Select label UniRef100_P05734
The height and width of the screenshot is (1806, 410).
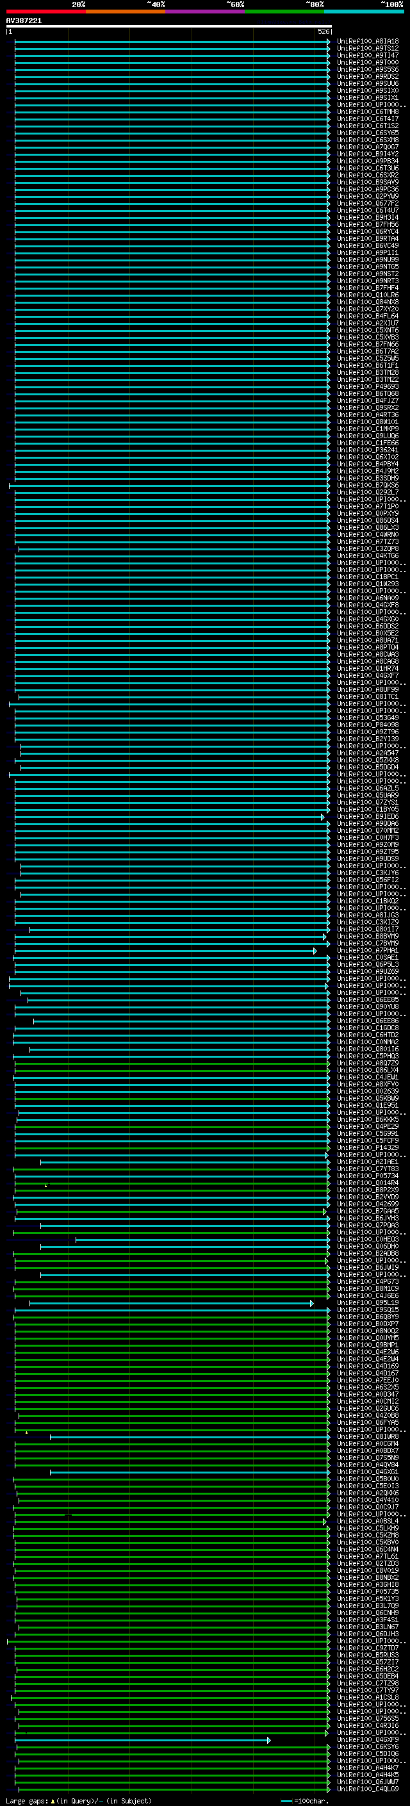click(x=368, y=1176)
